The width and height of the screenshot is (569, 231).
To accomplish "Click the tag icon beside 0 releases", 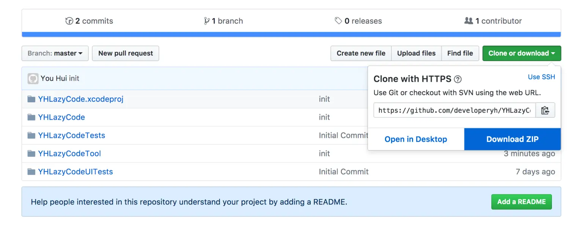I will pos(338,21).
